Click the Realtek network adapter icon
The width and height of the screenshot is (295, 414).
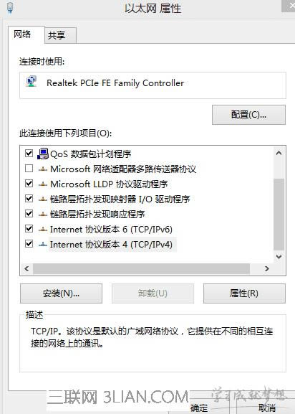click(x=32, y=81)
